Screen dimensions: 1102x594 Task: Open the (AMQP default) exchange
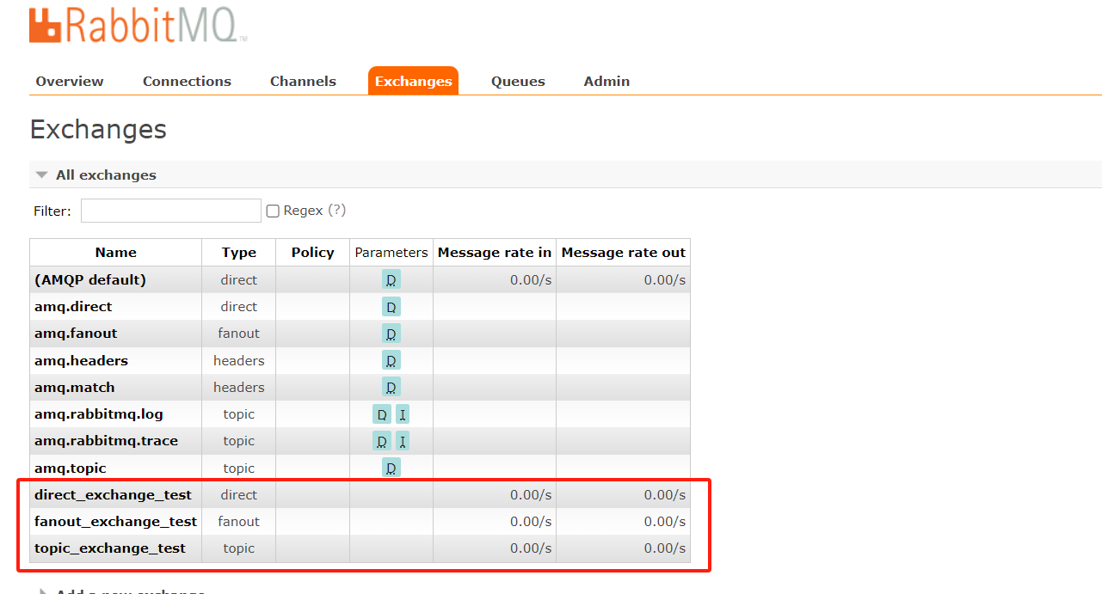coord(90,279)
